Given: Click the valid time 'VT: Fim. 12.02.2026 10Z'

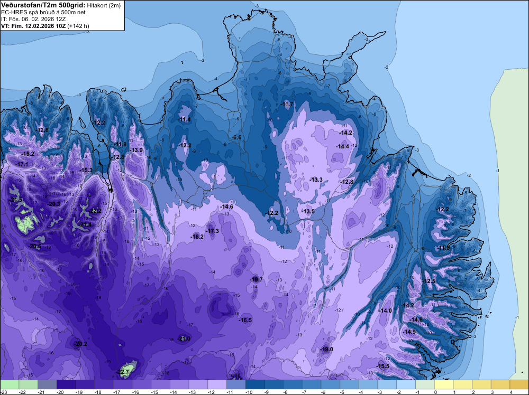Looking at the screenshot, I should [33, 26].
